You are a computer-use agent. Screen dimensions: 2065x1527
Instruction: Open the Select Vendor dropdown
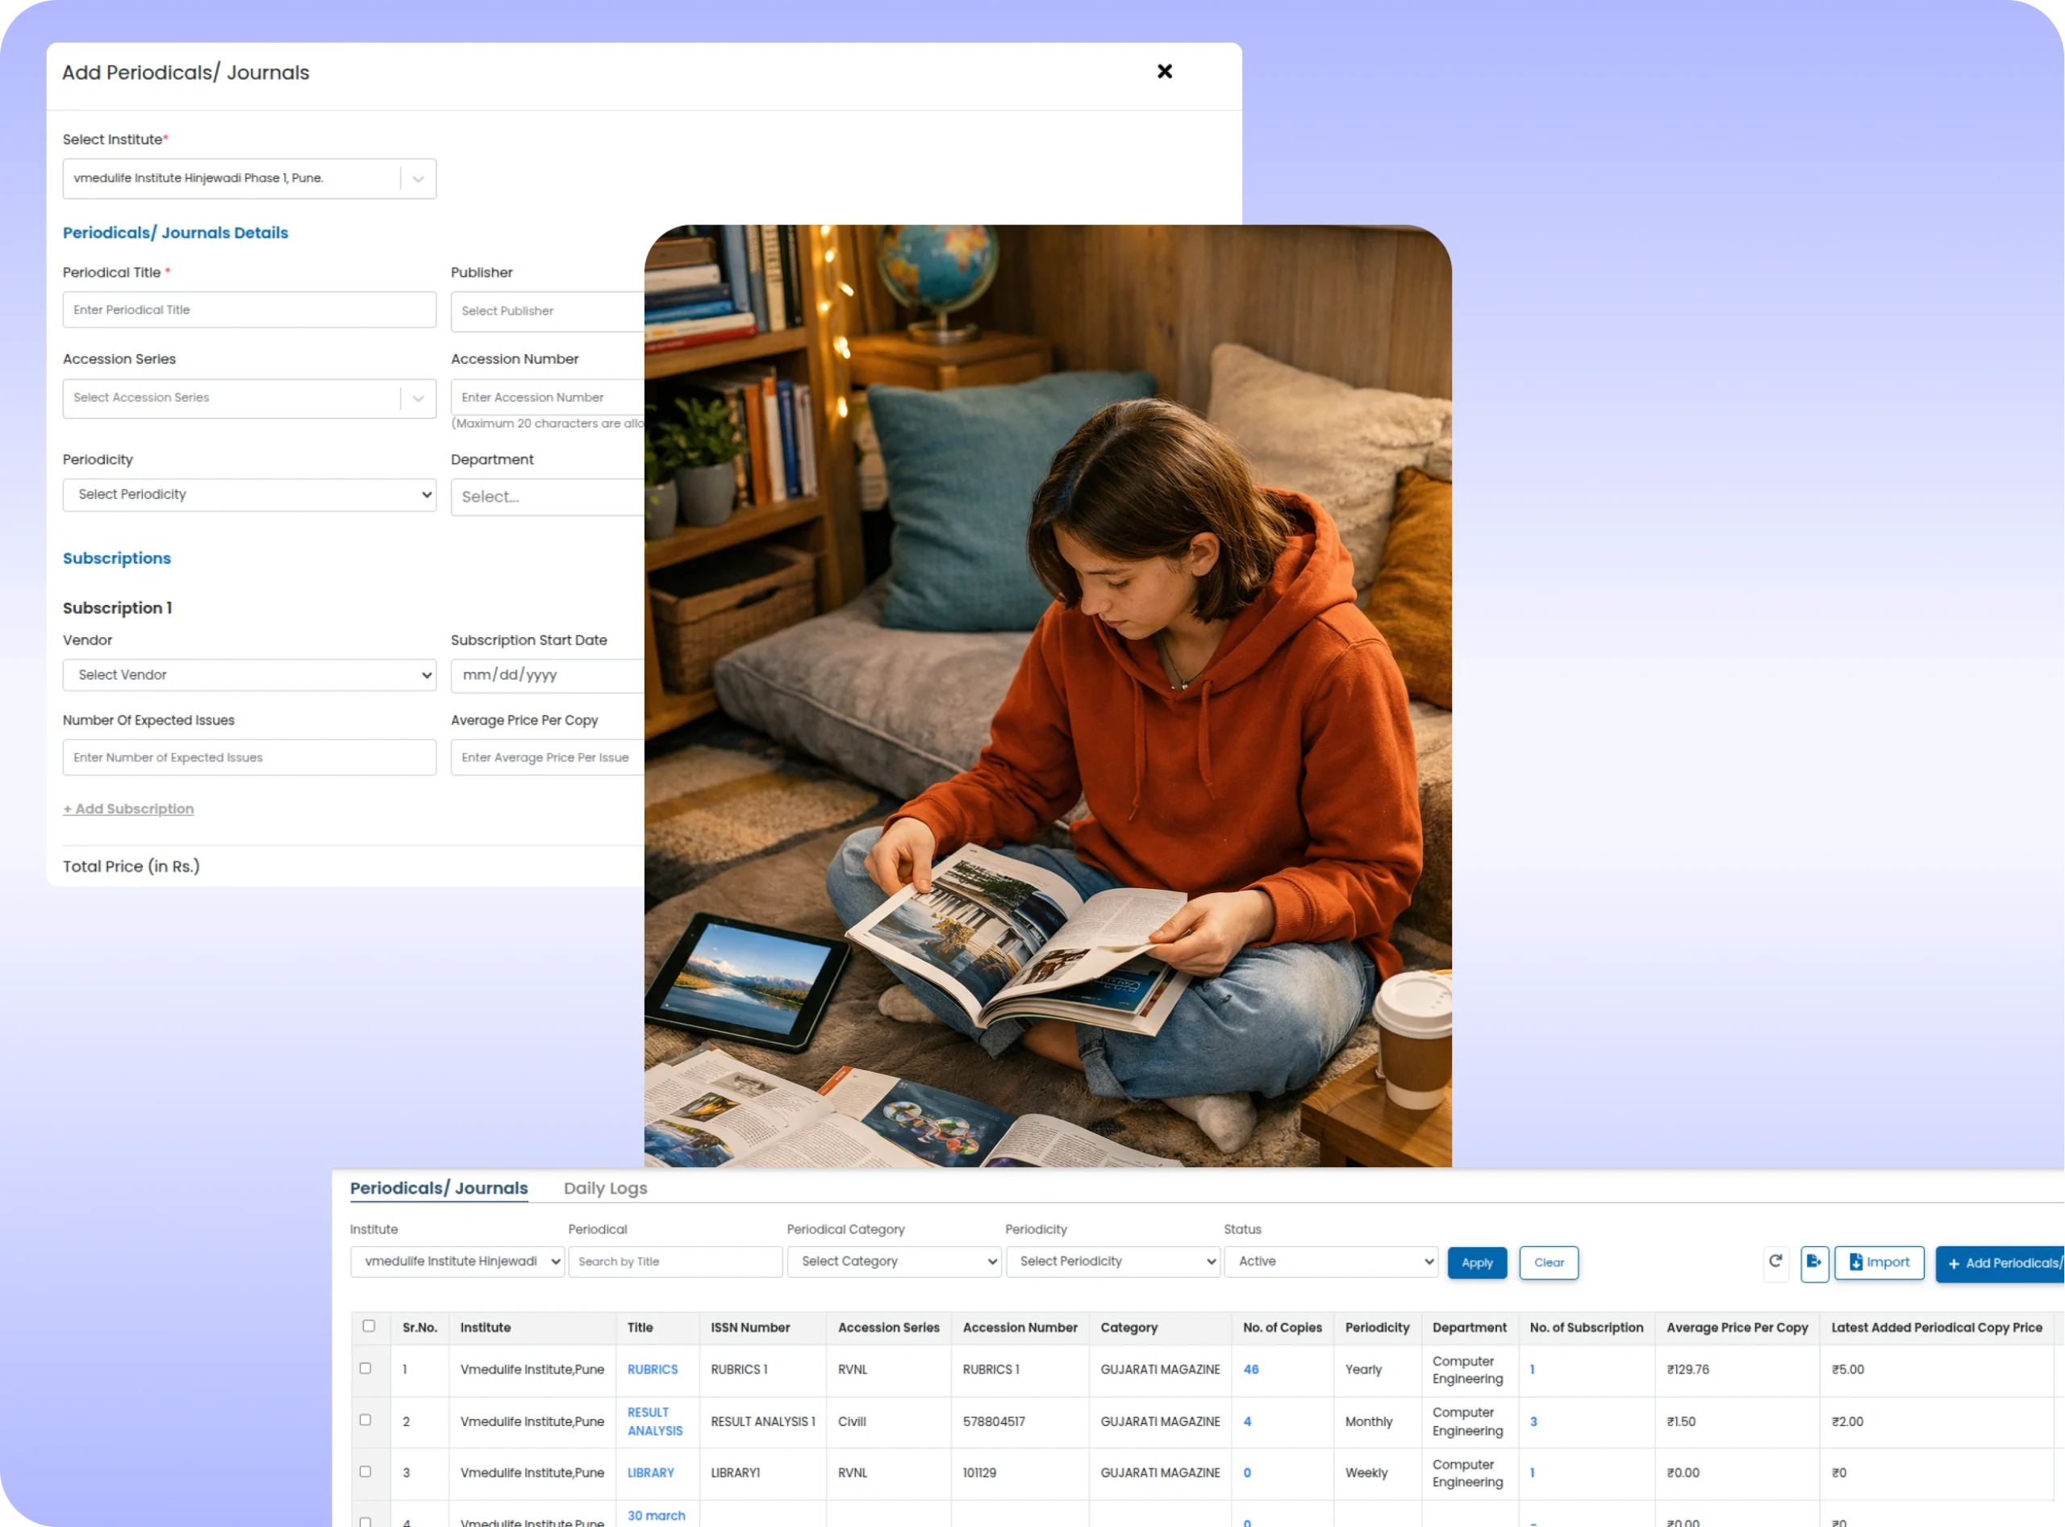tap(249, 674)
